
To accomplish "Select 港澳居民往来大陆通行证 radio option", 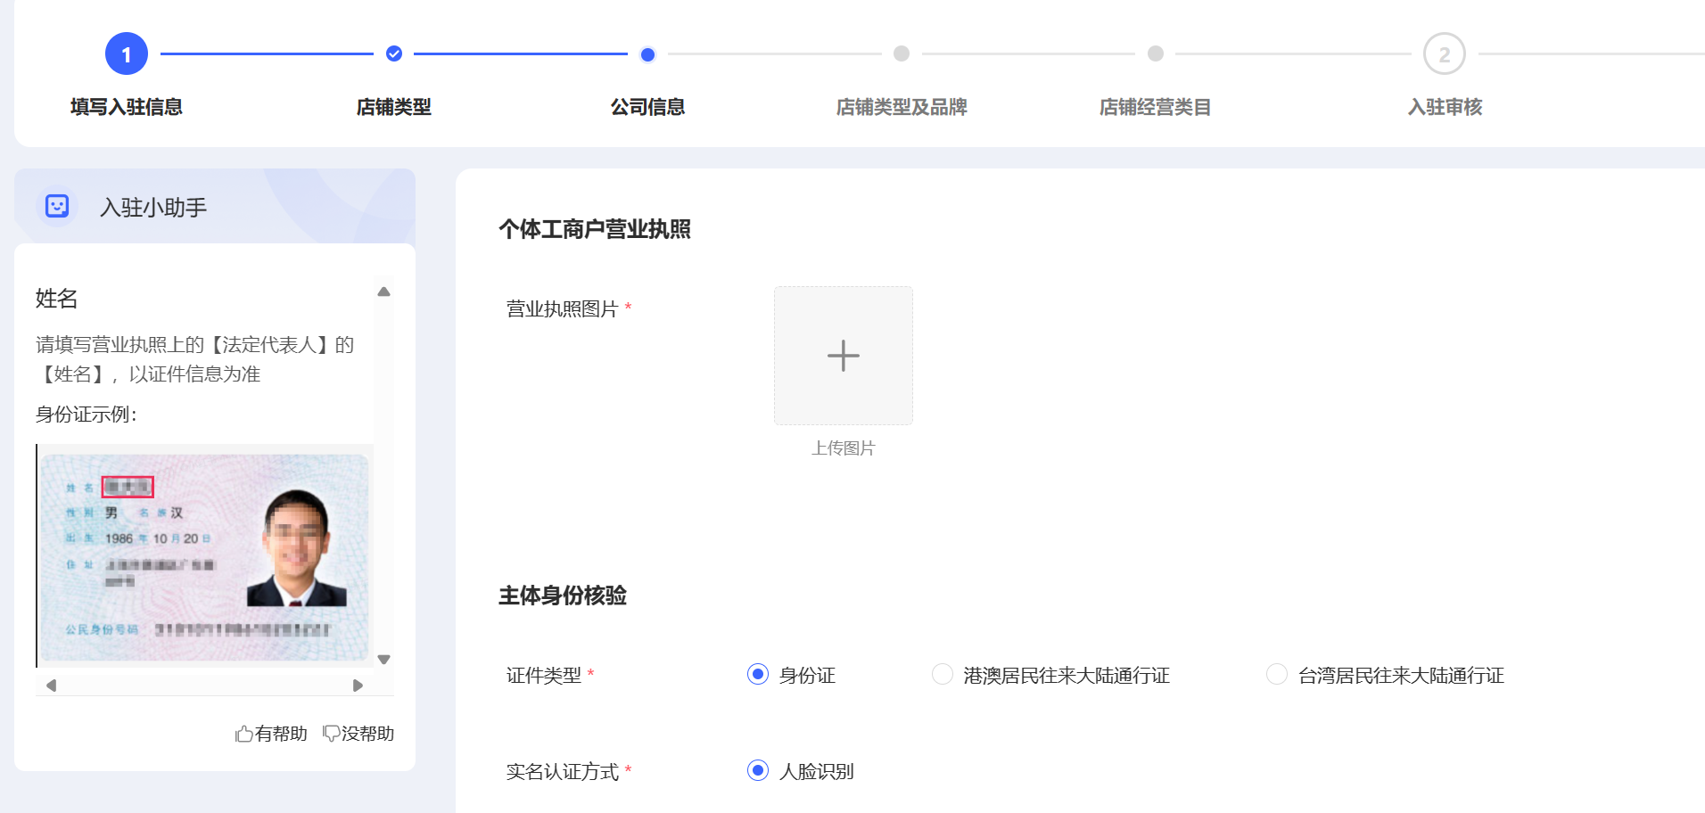I will tap(943, 674).
